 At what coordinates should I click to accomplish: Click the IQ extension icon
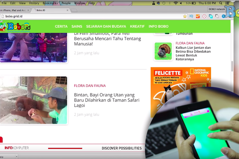pyautogui.click(x=192, y=16)
